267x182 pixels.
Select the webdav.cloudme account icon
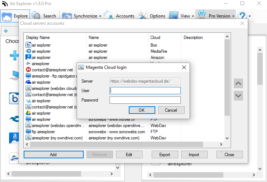coord(28,88)
